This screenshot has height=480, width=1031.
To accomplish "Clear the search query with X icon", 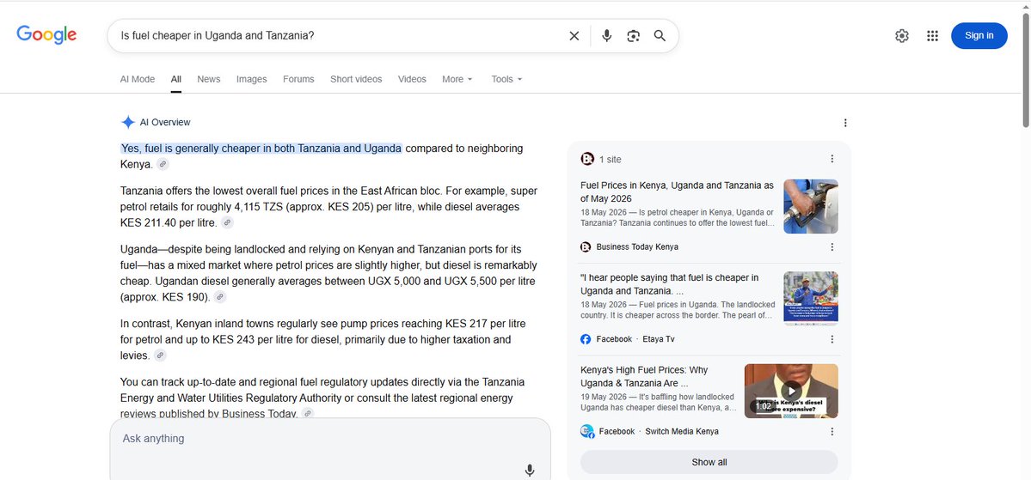I will click(x=574, y=35).
